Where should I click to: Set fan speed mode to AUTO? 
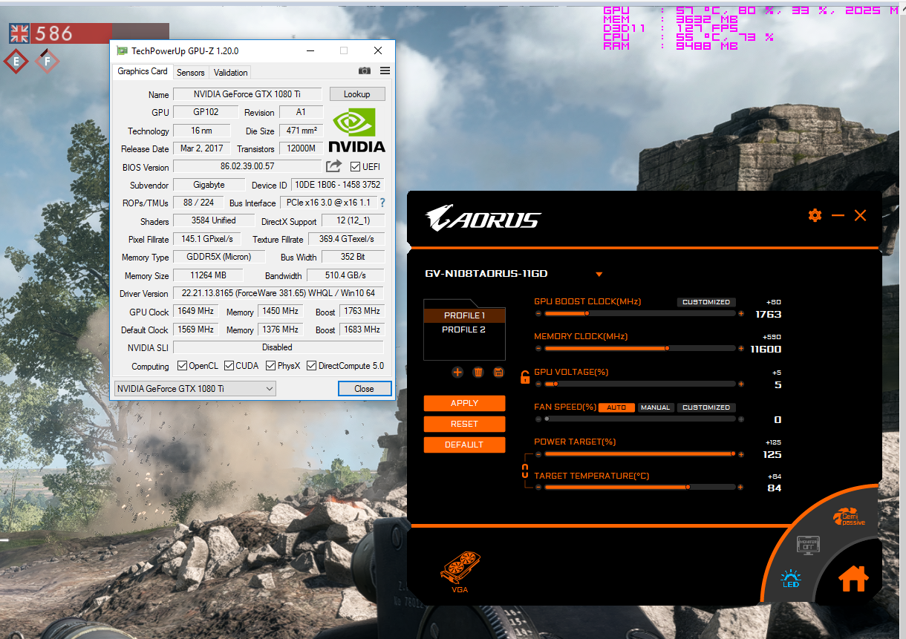(x=616, y=407)
